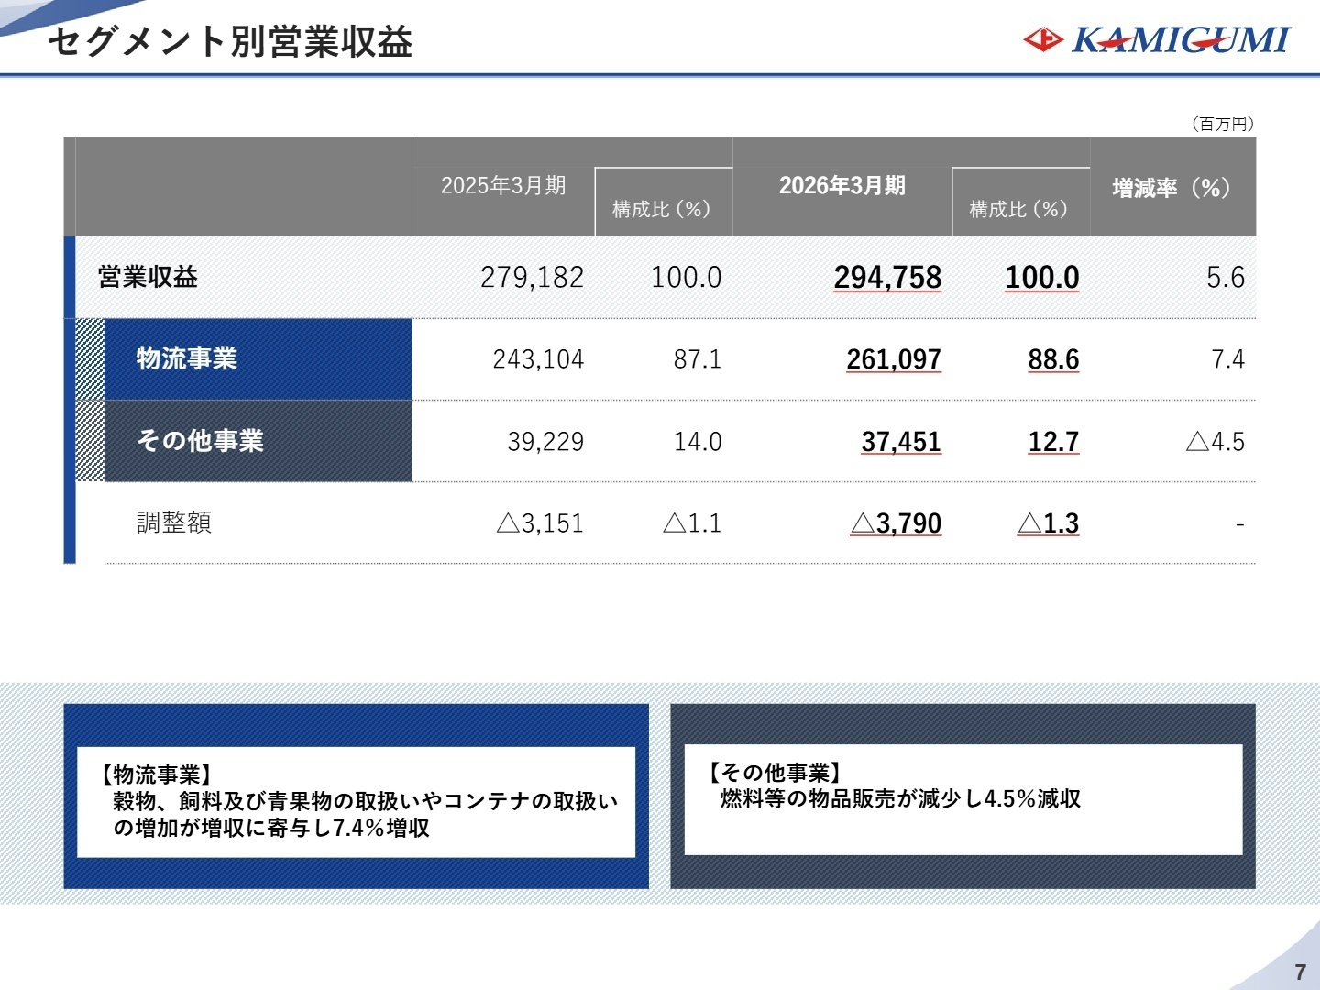The height and width of the screenshot is (990, 1320).
Task: Select the underlined value 294,758
Action: [887, 277]
